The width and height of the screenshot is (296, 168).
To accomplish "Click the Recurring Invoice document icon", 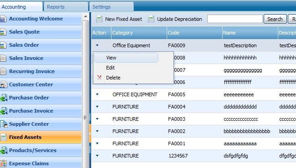I will [x=3, y=71].
